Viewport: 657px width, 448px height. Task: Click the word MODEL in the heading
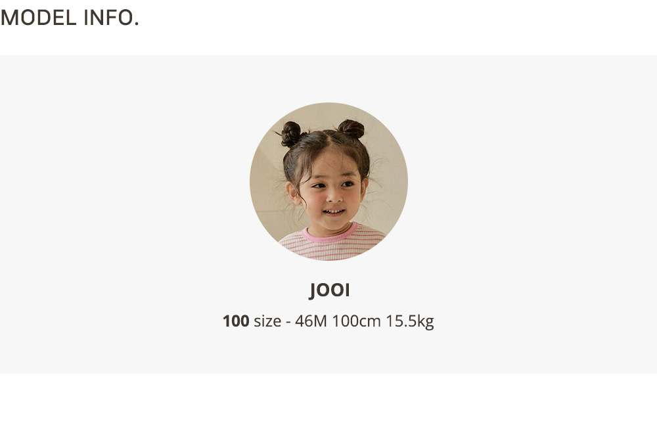pyautogui.click(x=39, y=18)
